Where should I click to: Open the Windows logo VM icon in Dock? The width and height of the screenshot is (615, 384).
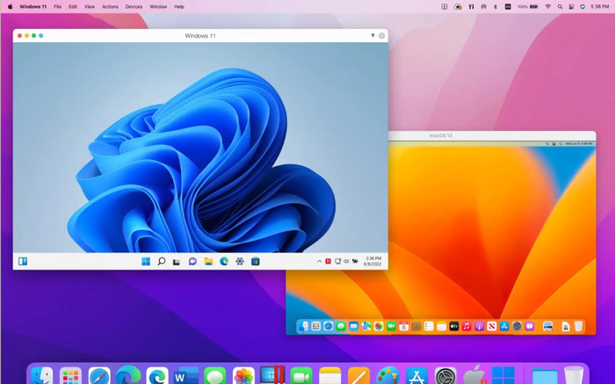coord(503,376)
